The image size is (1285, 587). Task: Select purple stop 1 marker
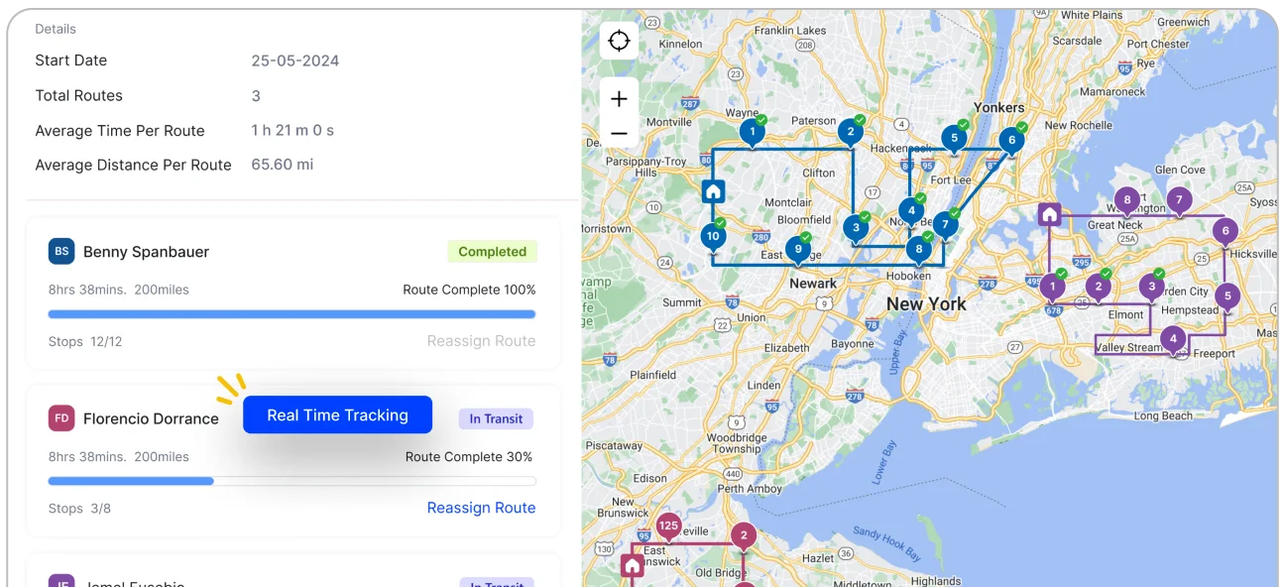tap(1052, 289)
